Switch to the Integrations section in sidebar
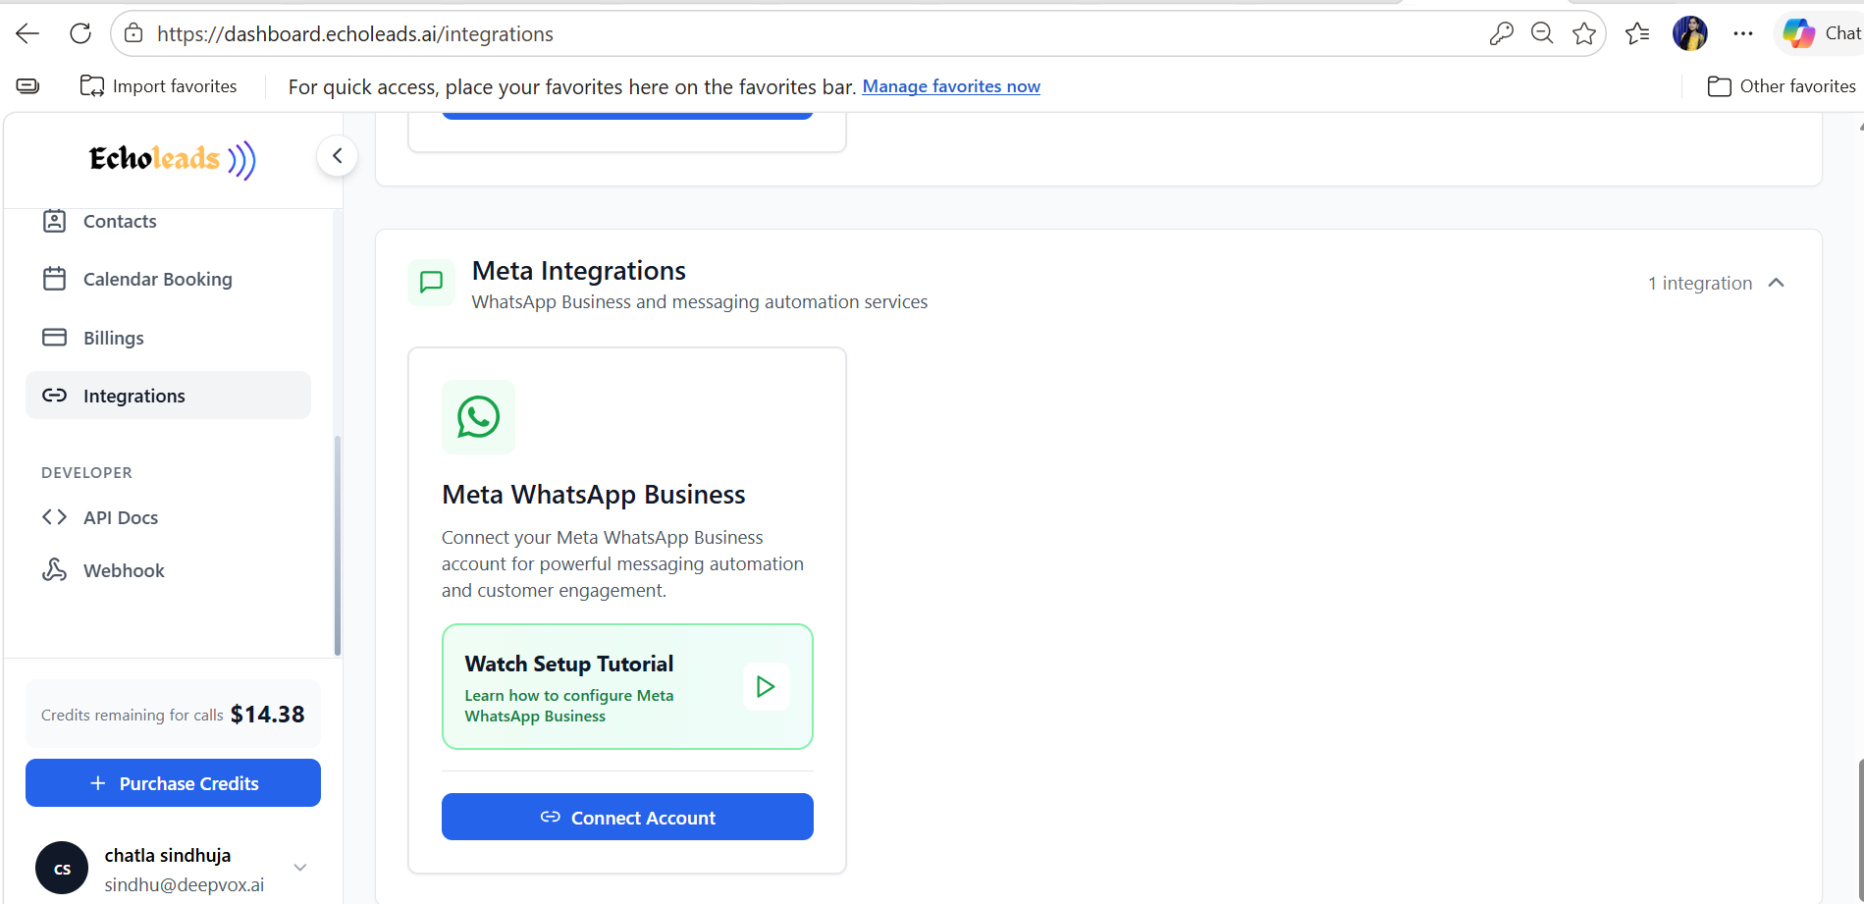Viewport: 1864px width, 904px height. (134, 395)
